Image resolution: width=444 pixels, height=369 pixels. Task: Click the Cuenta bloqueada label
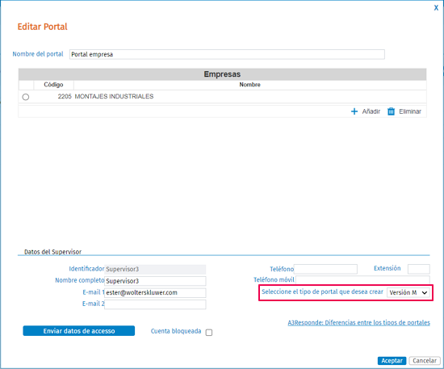pos(176,331)
